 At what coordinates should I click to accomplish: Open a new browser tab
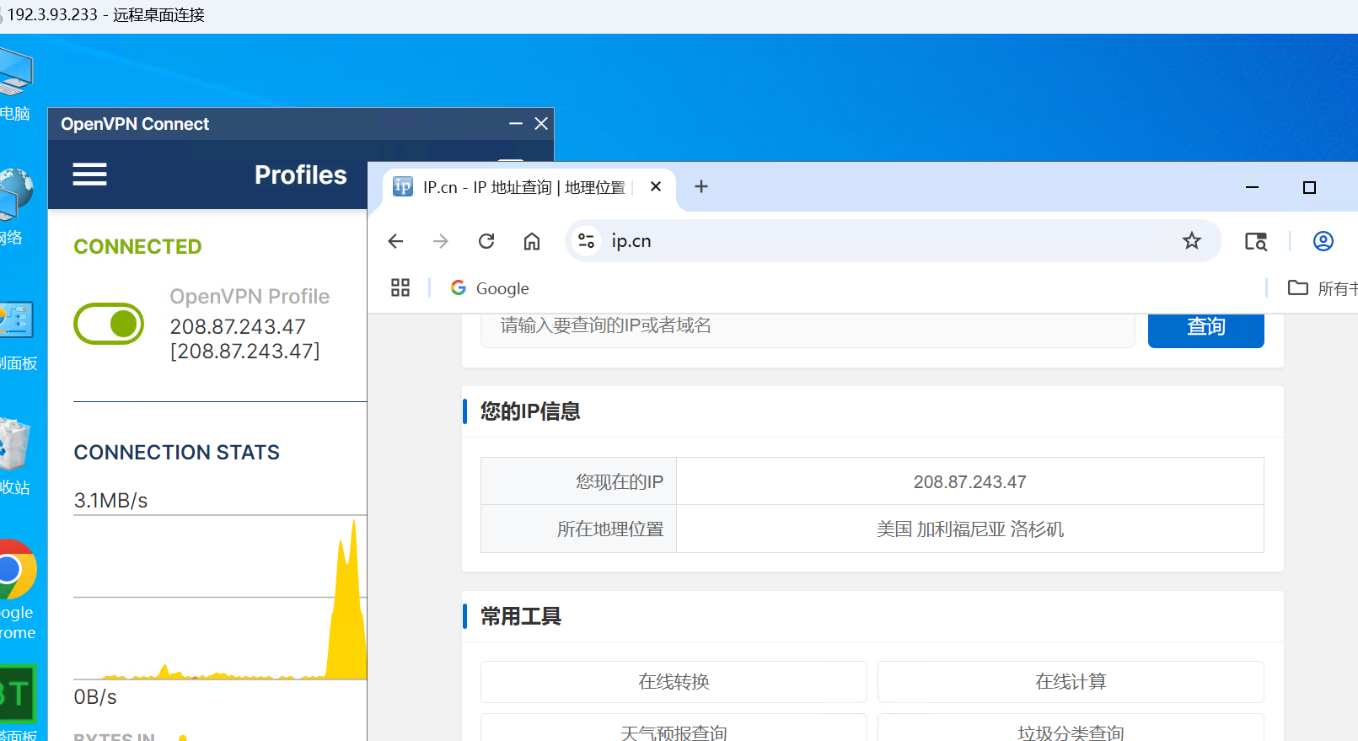click(x=700, y=187)
